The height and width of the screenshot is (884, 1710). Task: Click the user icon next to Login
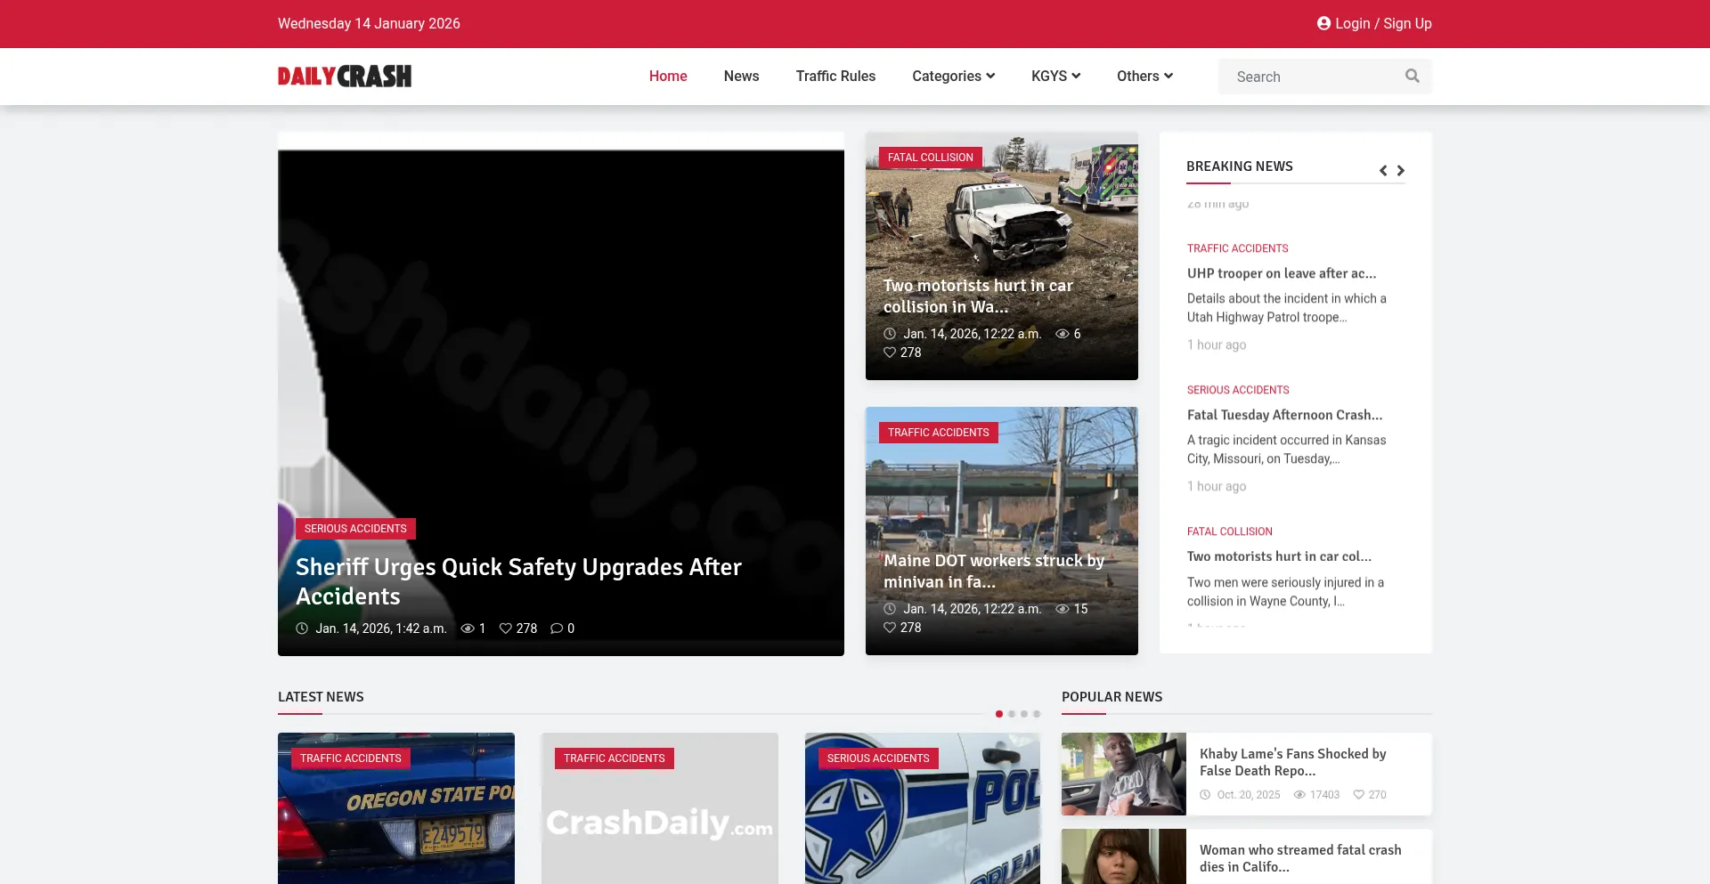[x=1323, y=24]
